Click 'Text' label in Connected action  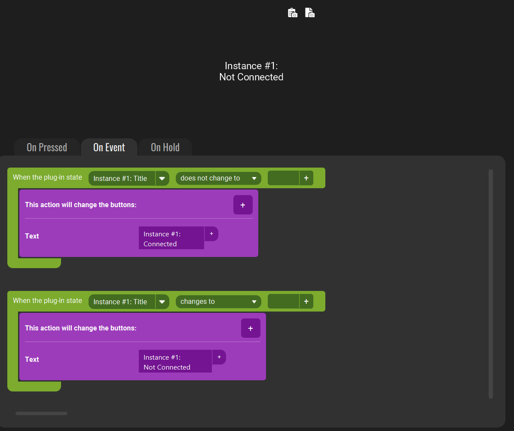[x=32, y=236]
